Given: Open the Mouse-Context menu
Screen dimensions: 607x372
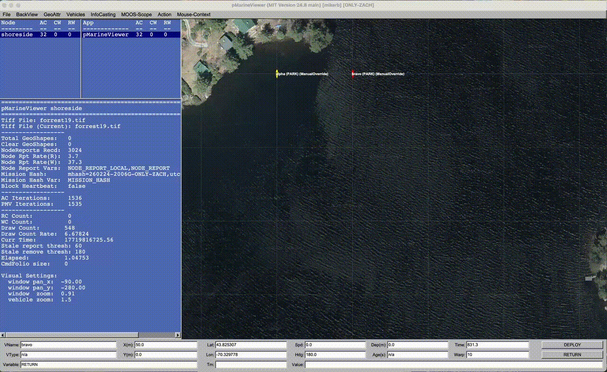Looking at the screenshot, I should (x=193, y=15).
